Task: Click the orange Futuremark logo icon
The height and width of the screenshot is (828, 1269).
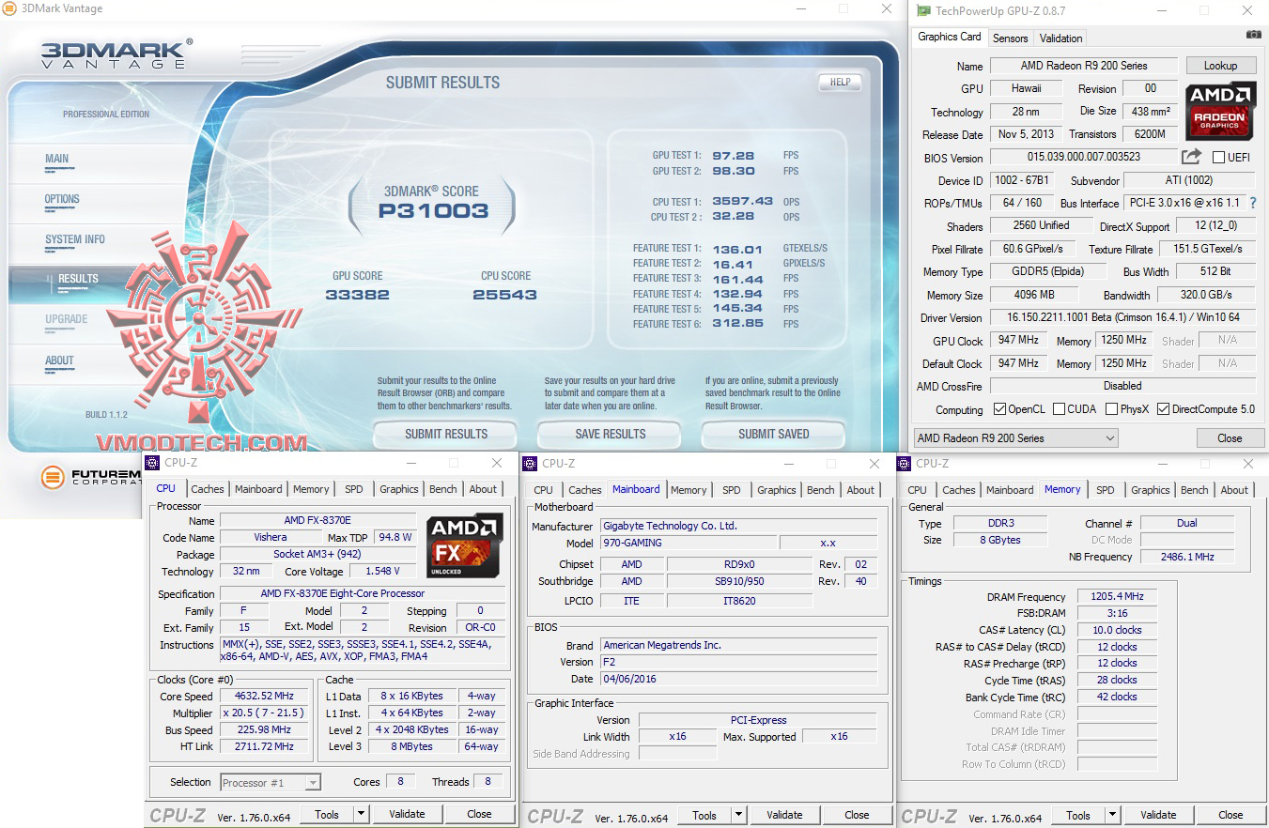Action: tap(54, 477)
